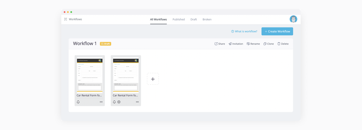The width and height of the screenshot is (362, 130).
Task: Click the Delete trash icon
Action: [x=279, y=44]
